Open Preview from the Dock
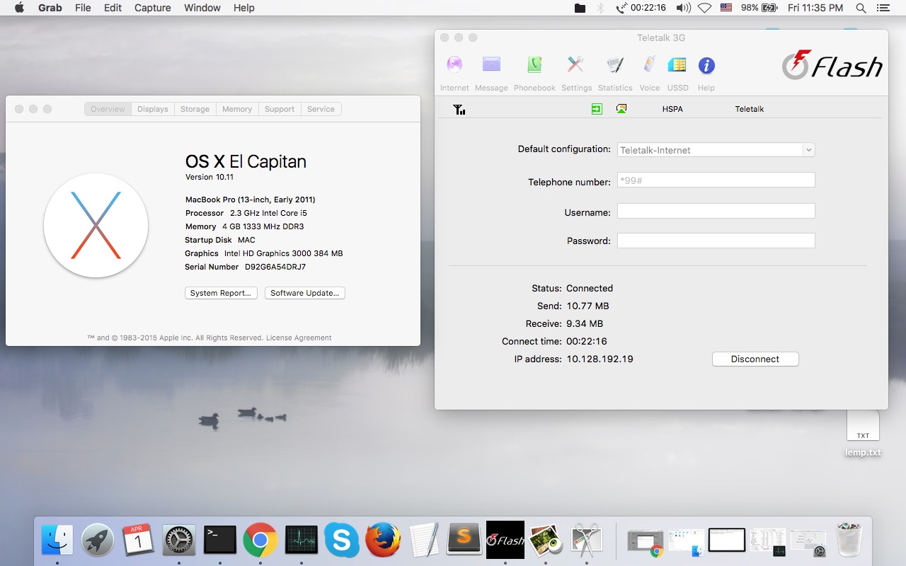This screenshot has height=566, width=906. [546, 541]
